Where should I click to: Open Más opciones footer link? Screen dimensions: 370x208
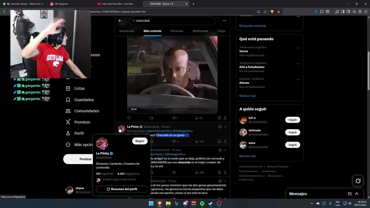[x=275, y=176]
